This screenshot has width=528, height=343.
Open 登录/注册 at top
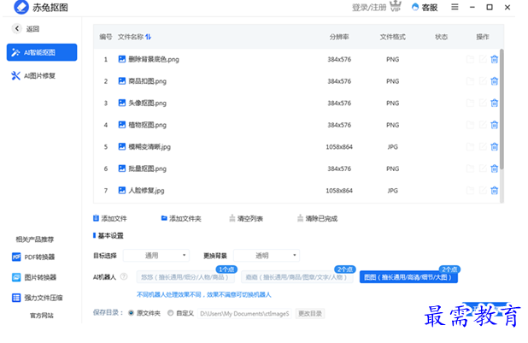click(x=369, y=8)
